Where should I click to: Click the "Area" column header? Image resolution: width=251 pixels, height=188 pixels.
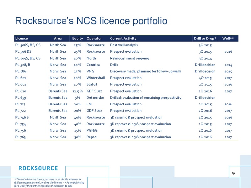click(58, 38)
